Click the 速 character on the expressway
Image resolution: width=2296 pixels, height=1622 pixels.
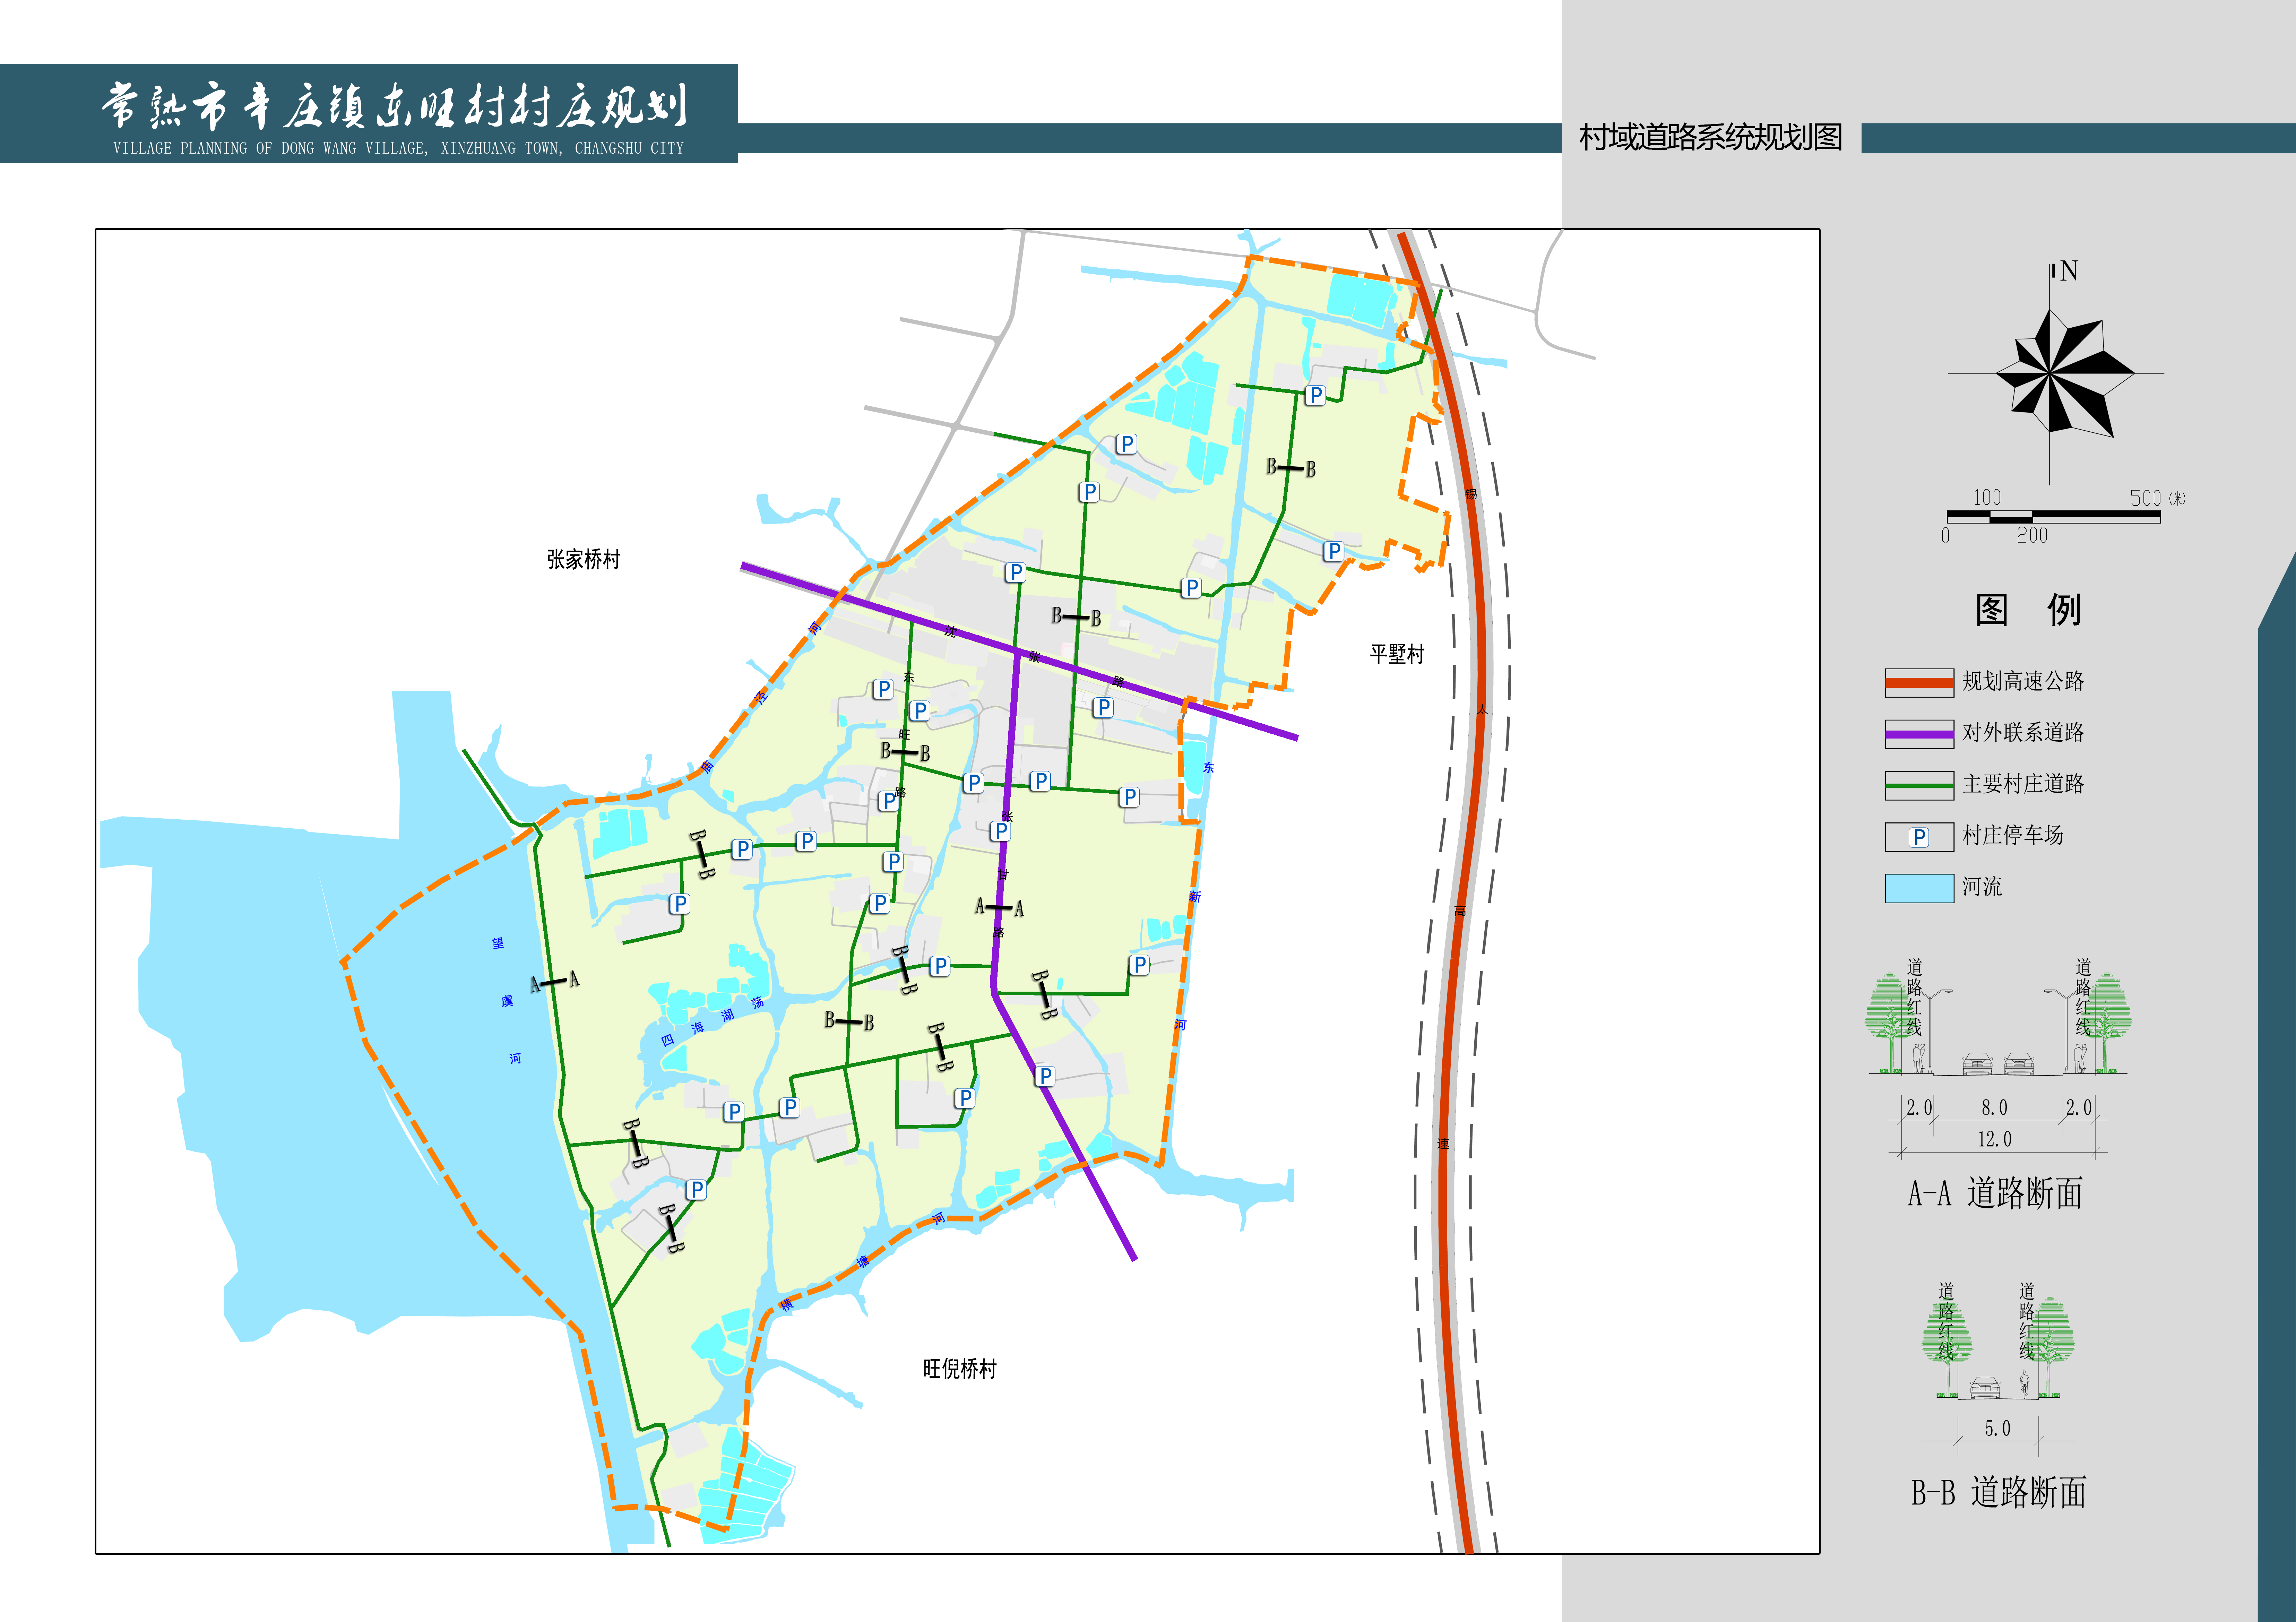coord(1443,1143)
